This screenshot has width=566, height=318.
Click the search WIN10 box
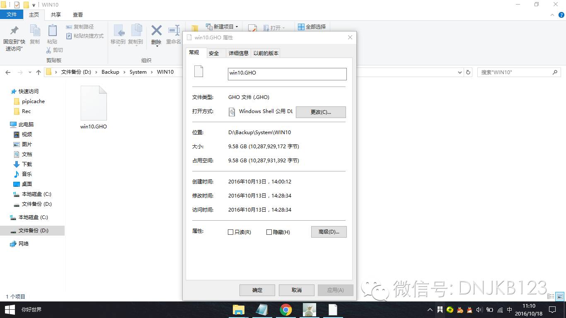point(519,72)
